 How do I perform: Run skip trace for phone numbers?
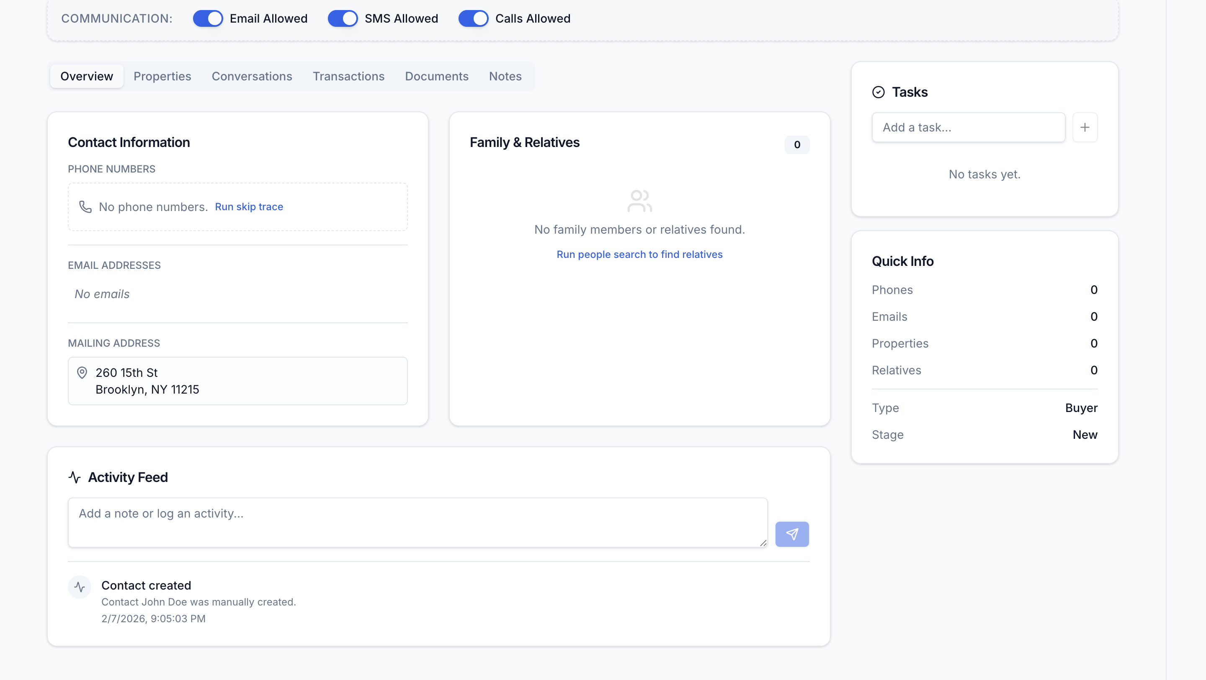[x=249, y=206]
